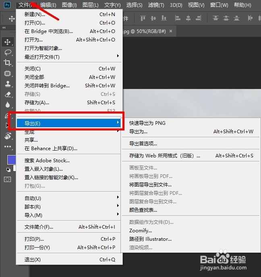Choose 打开为智能对象...
The height and width of the screenshot is (277, 261).
(x=70, y=48)
